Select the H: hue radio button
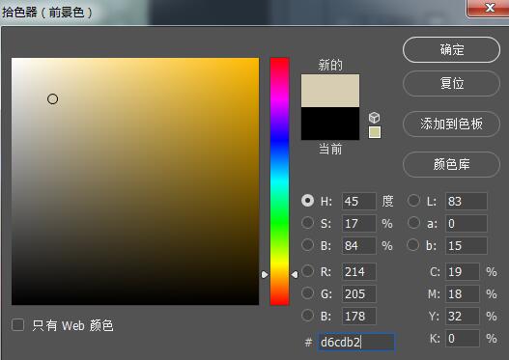 click(307, 201)
